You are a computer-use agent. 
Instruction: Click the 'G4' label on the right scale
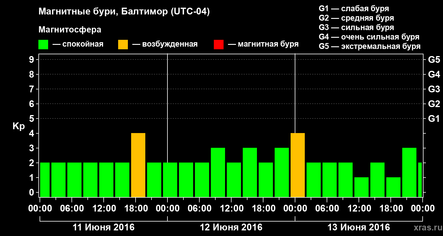pos(434,74)
